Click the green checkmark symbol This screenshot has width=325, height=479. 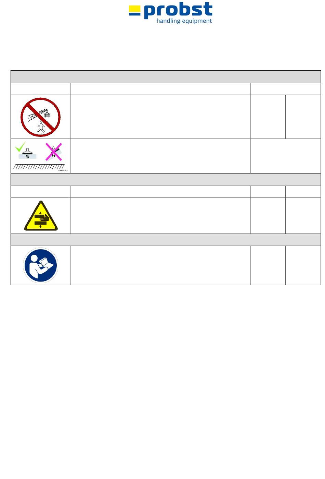(20, 147)
